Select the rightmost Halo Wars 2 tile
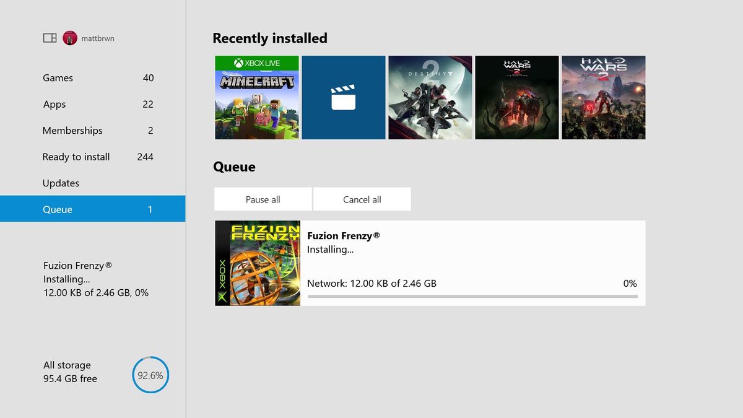 click(x=603, y=97)
